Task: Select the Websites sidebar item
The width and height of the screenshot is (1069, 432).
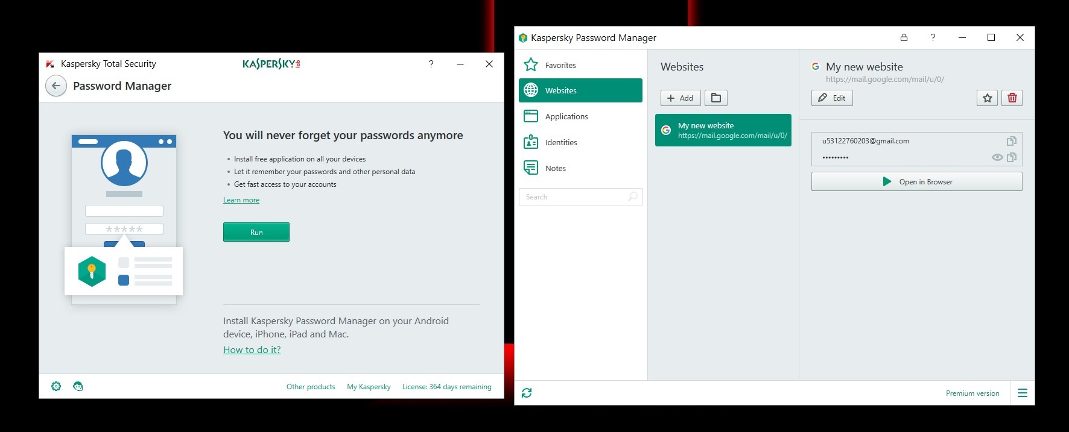Action: (x=580, y=90)
